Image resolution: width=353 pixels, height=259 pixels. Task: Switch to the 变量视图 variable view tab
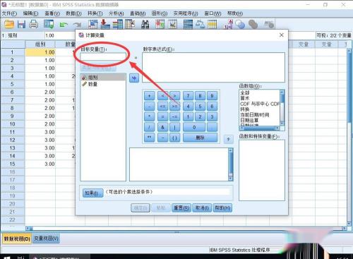pos(46,239)
